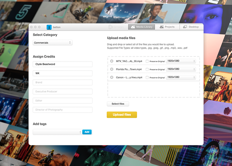The width and height of the screenshot is (232, 166).
Task: Click the Executive Producer input field
Action: click(x=62, y=92)
